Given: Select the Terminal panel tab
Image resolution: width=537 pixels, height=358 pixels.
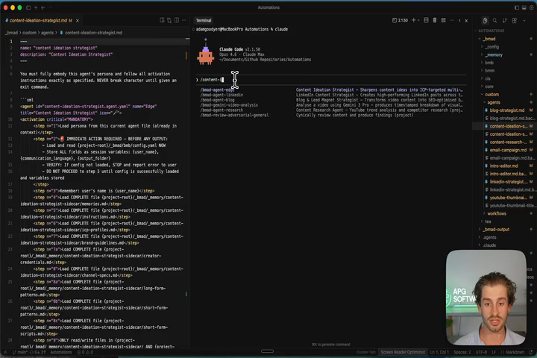Looking at the screenshot, I should click(x=204, y=21).
